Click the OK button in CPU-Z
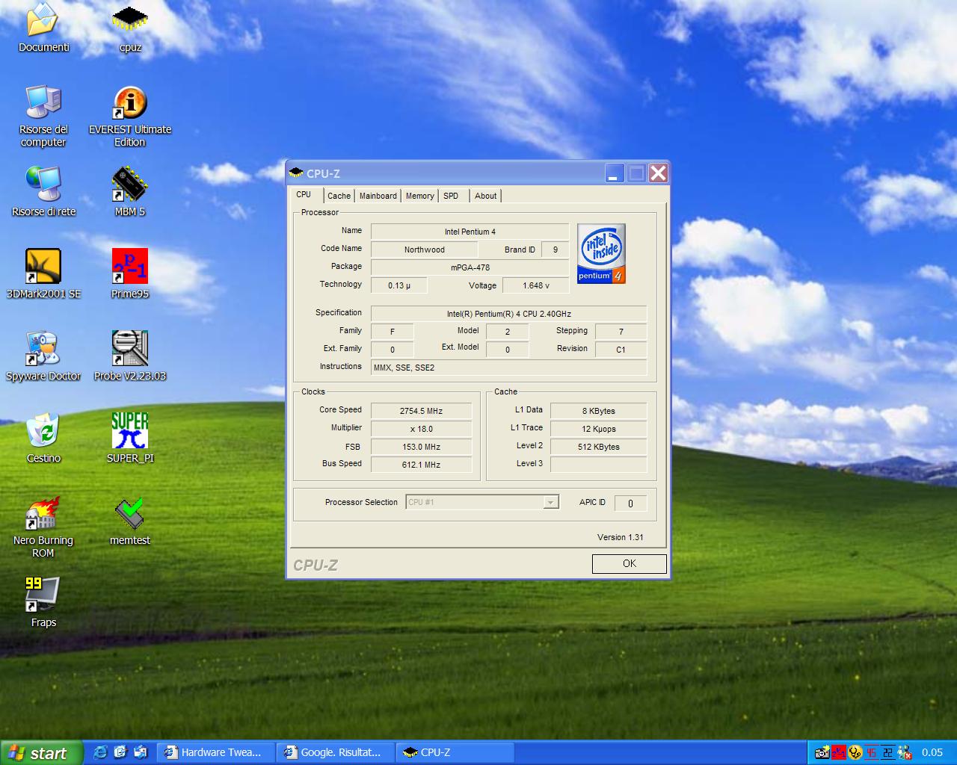 [x=629, y=563]
